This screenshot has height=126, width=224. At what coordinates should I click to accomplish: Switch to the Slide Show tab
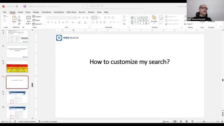pyautogui.click(x=71, y=12)
